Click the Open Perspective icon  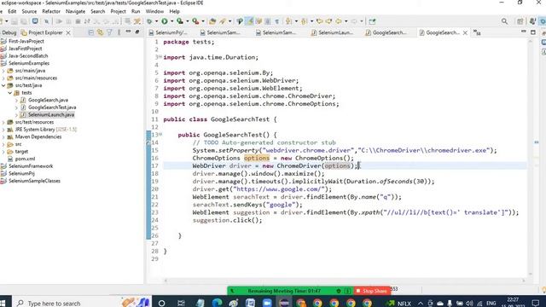(520, 21)
